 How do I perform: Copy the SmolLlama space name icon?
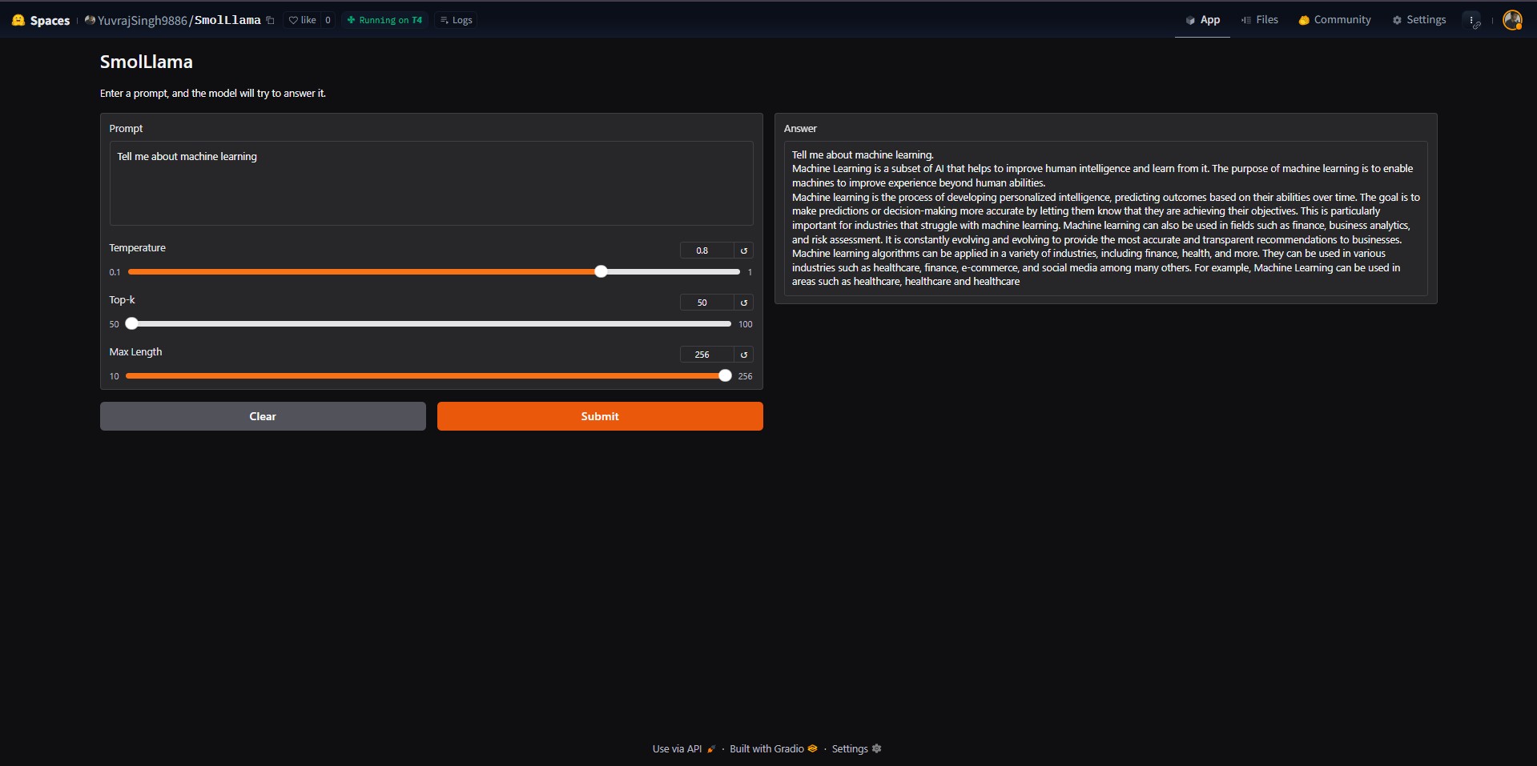[270, 20]
